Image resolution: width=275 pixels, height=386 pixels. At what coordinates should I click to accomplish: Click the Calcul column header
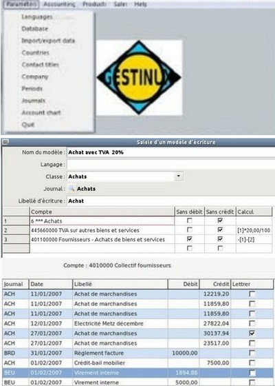(x=254, y=212)
